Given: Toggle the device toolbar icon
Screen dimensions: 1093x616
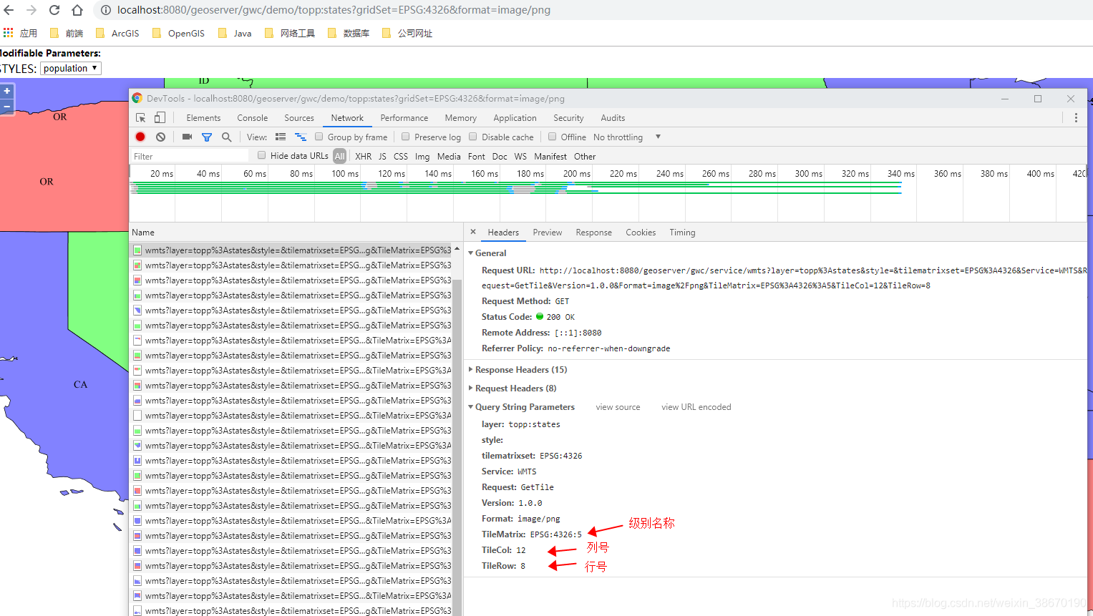Looking at the screenshot, I should pyautogui.click(x=160, y=118).
